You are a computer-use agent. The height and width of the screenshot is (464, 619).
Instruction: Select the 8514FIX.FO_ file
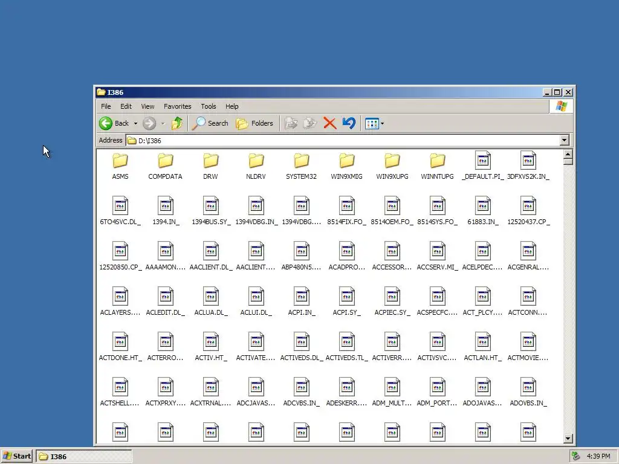coord(346,211)
